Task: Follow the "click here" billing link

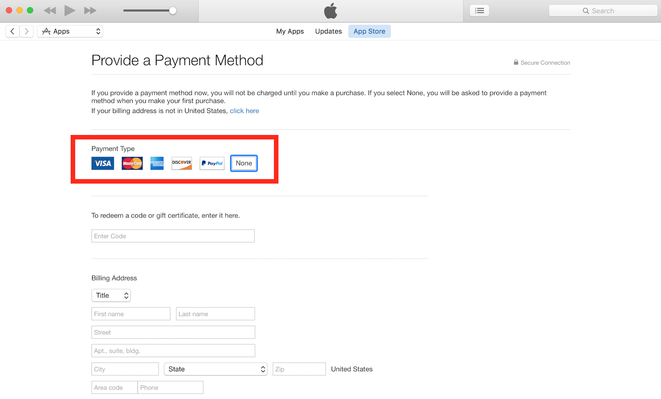Action: [244, 111]
